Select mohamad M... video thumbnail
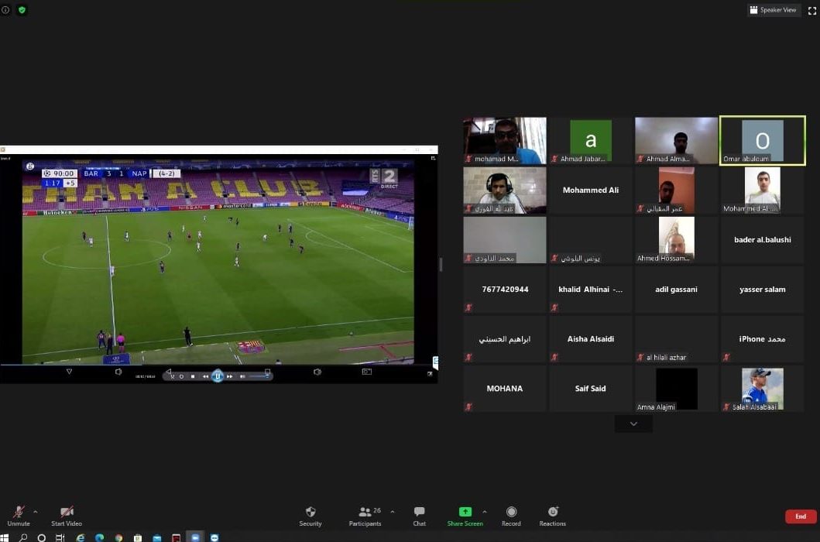The height and width of the screenshot is (542, 820). (505, 140)
